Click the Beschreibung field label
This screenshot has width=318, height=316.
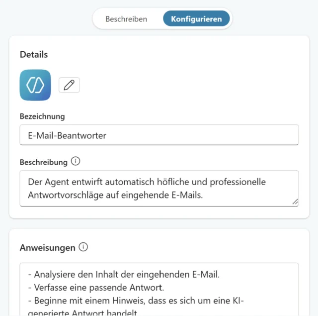pyautogui.click(x=44, y=162)
